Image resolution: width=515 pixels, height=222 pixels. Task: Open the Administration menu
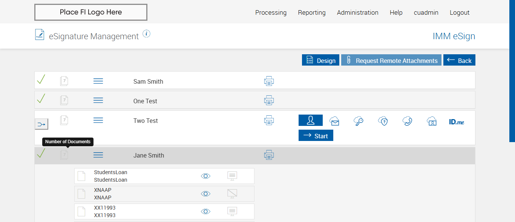click(357, 12)
